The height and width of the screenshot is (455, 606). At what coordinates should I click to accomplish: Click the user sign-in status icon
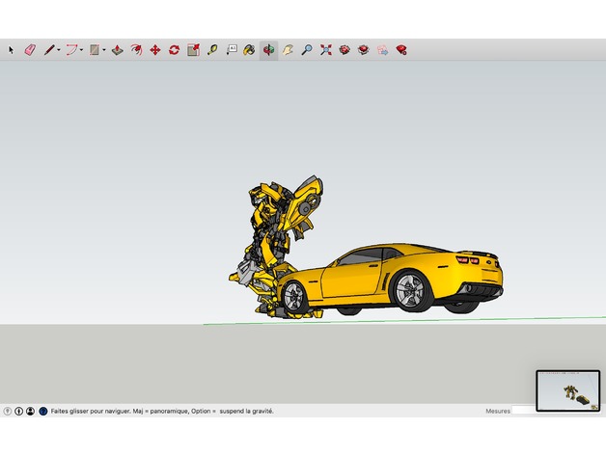pyautogui.click(x=30, y=411)
